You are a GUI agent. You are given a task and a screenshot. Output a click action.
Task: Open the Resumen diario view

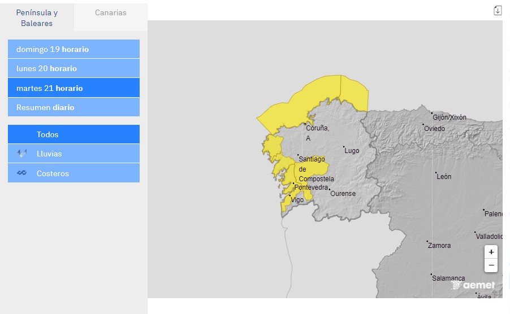(x=74, y=107)
